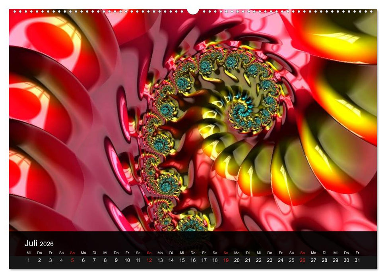The image size is (386, 278).
Task: Select the red Sunday date 26
Action: 303,261
